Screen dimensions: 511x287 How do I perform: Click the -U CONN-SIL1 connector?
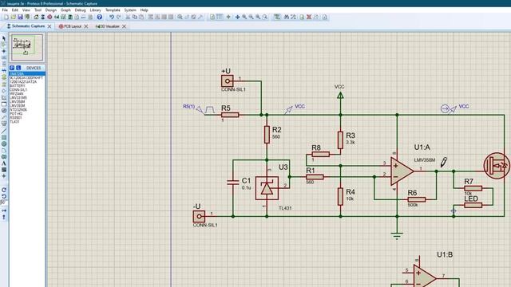point(199,216)
